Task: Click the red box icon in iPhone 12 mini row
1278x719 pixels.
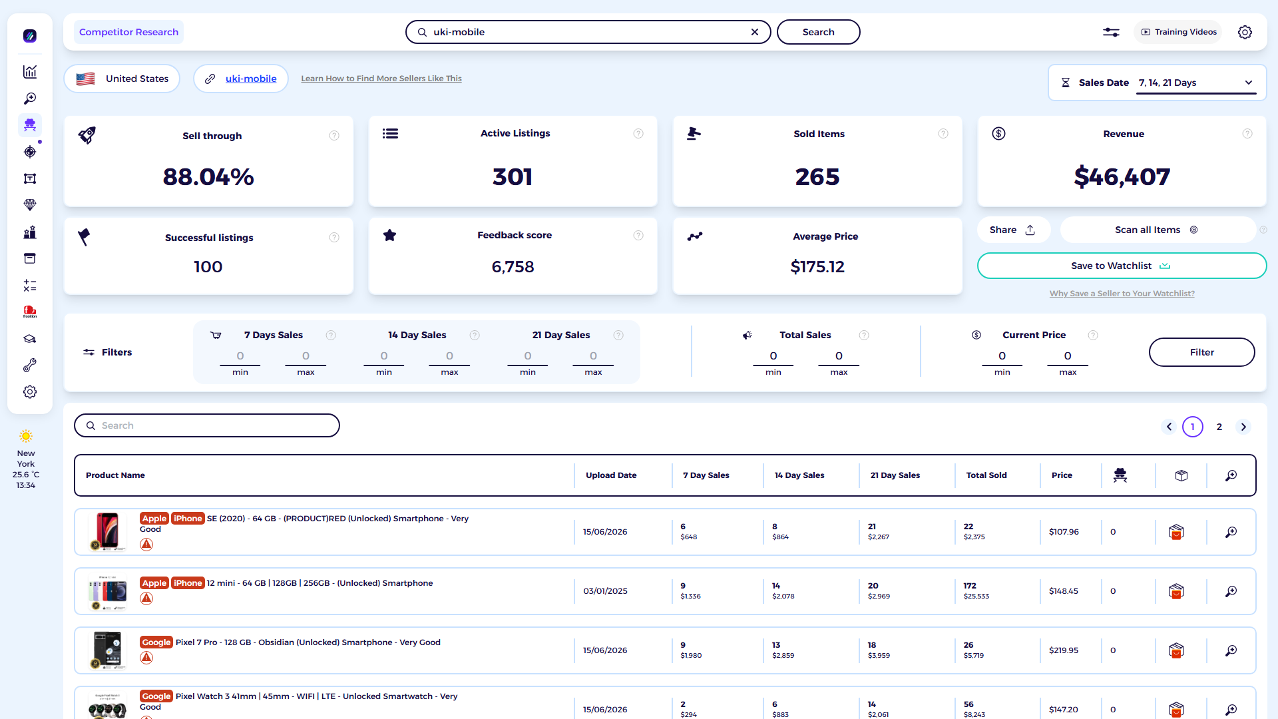Action: [x=1176, y=591]
